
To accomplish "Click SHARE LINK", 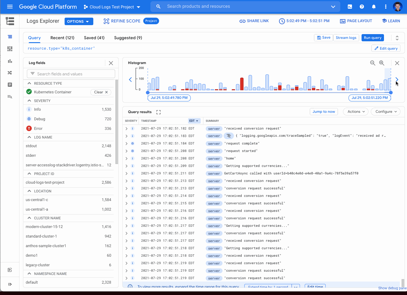I will (254, 21).
